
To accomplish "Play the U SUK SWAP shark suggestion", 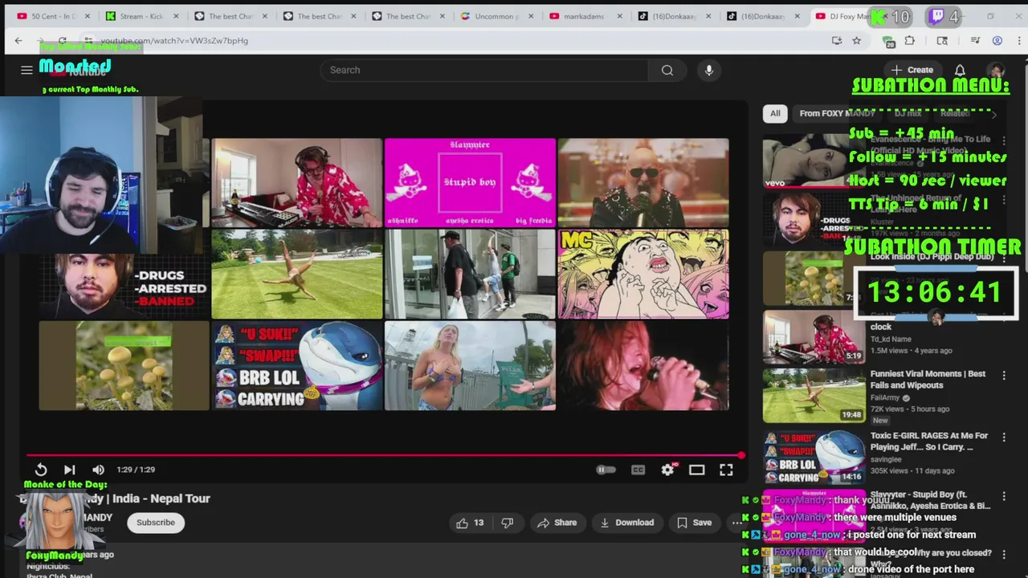I will [297, 365].
